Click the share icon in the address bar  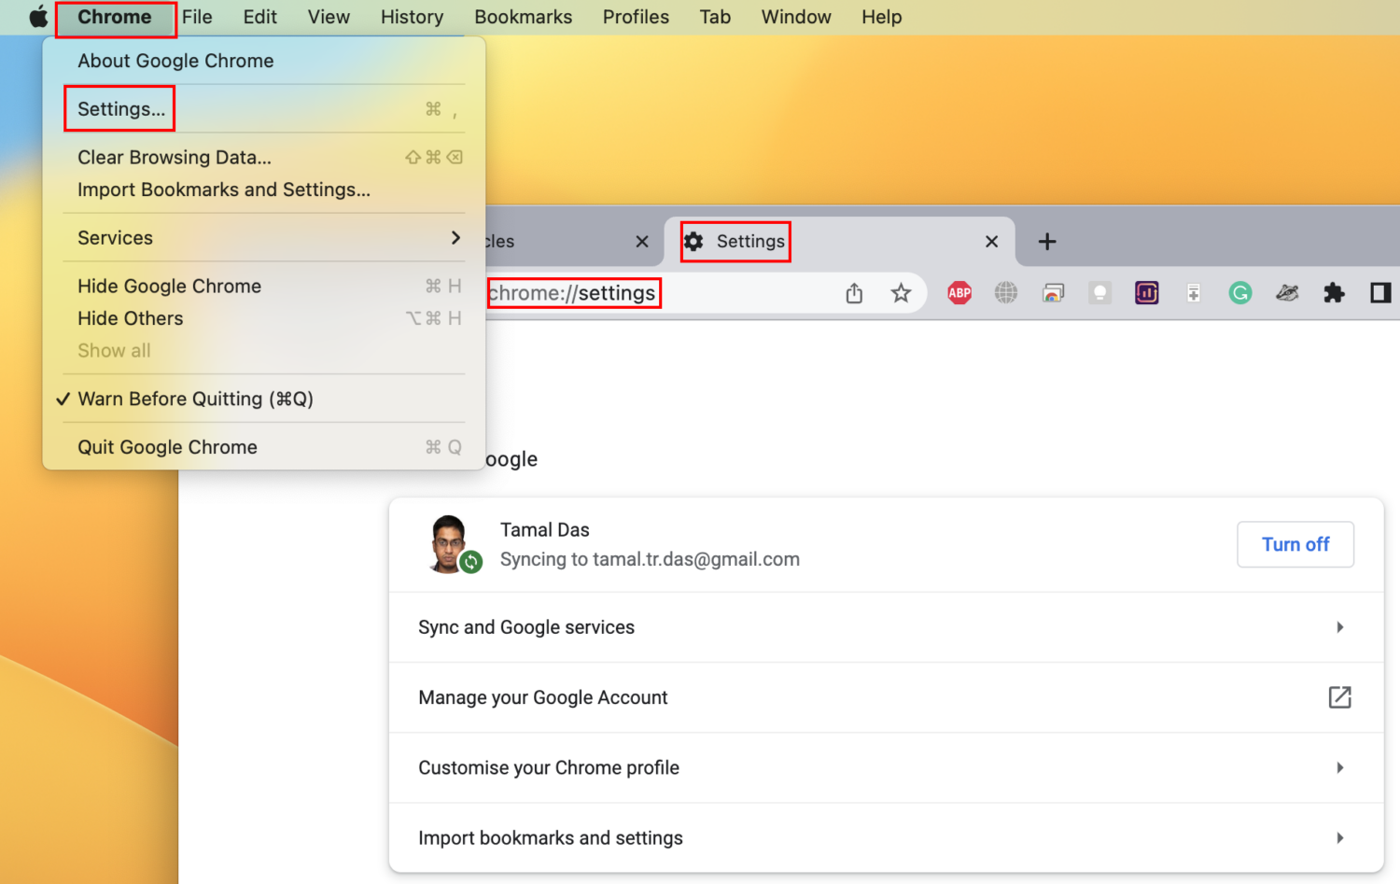pos(854,293)
